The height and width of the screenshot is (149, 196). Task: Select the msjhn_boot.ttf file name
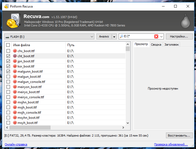pyautogui.click(x=28, y=102)
